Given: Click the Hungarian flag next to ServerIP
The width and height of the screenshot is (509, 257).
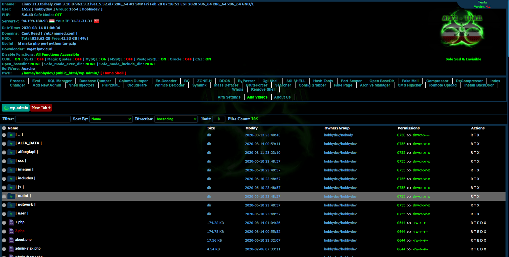Looking at the screenshot, I should (x=52, y=21).
